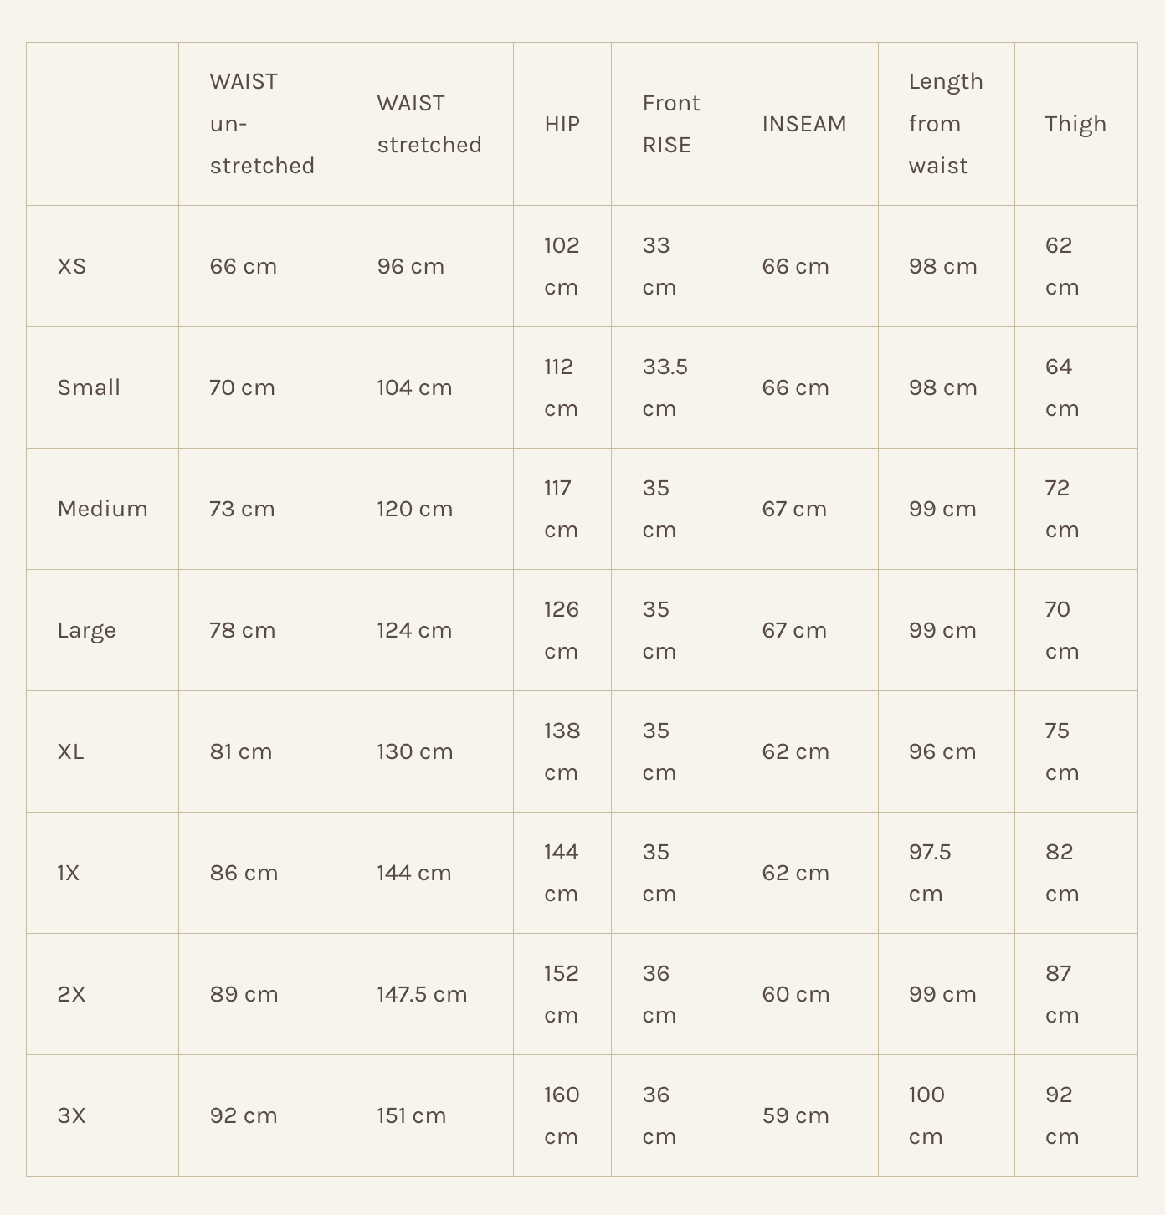Select the Medium size row label
This screenshot has height=1215, width=1165.
click(102, 509)
